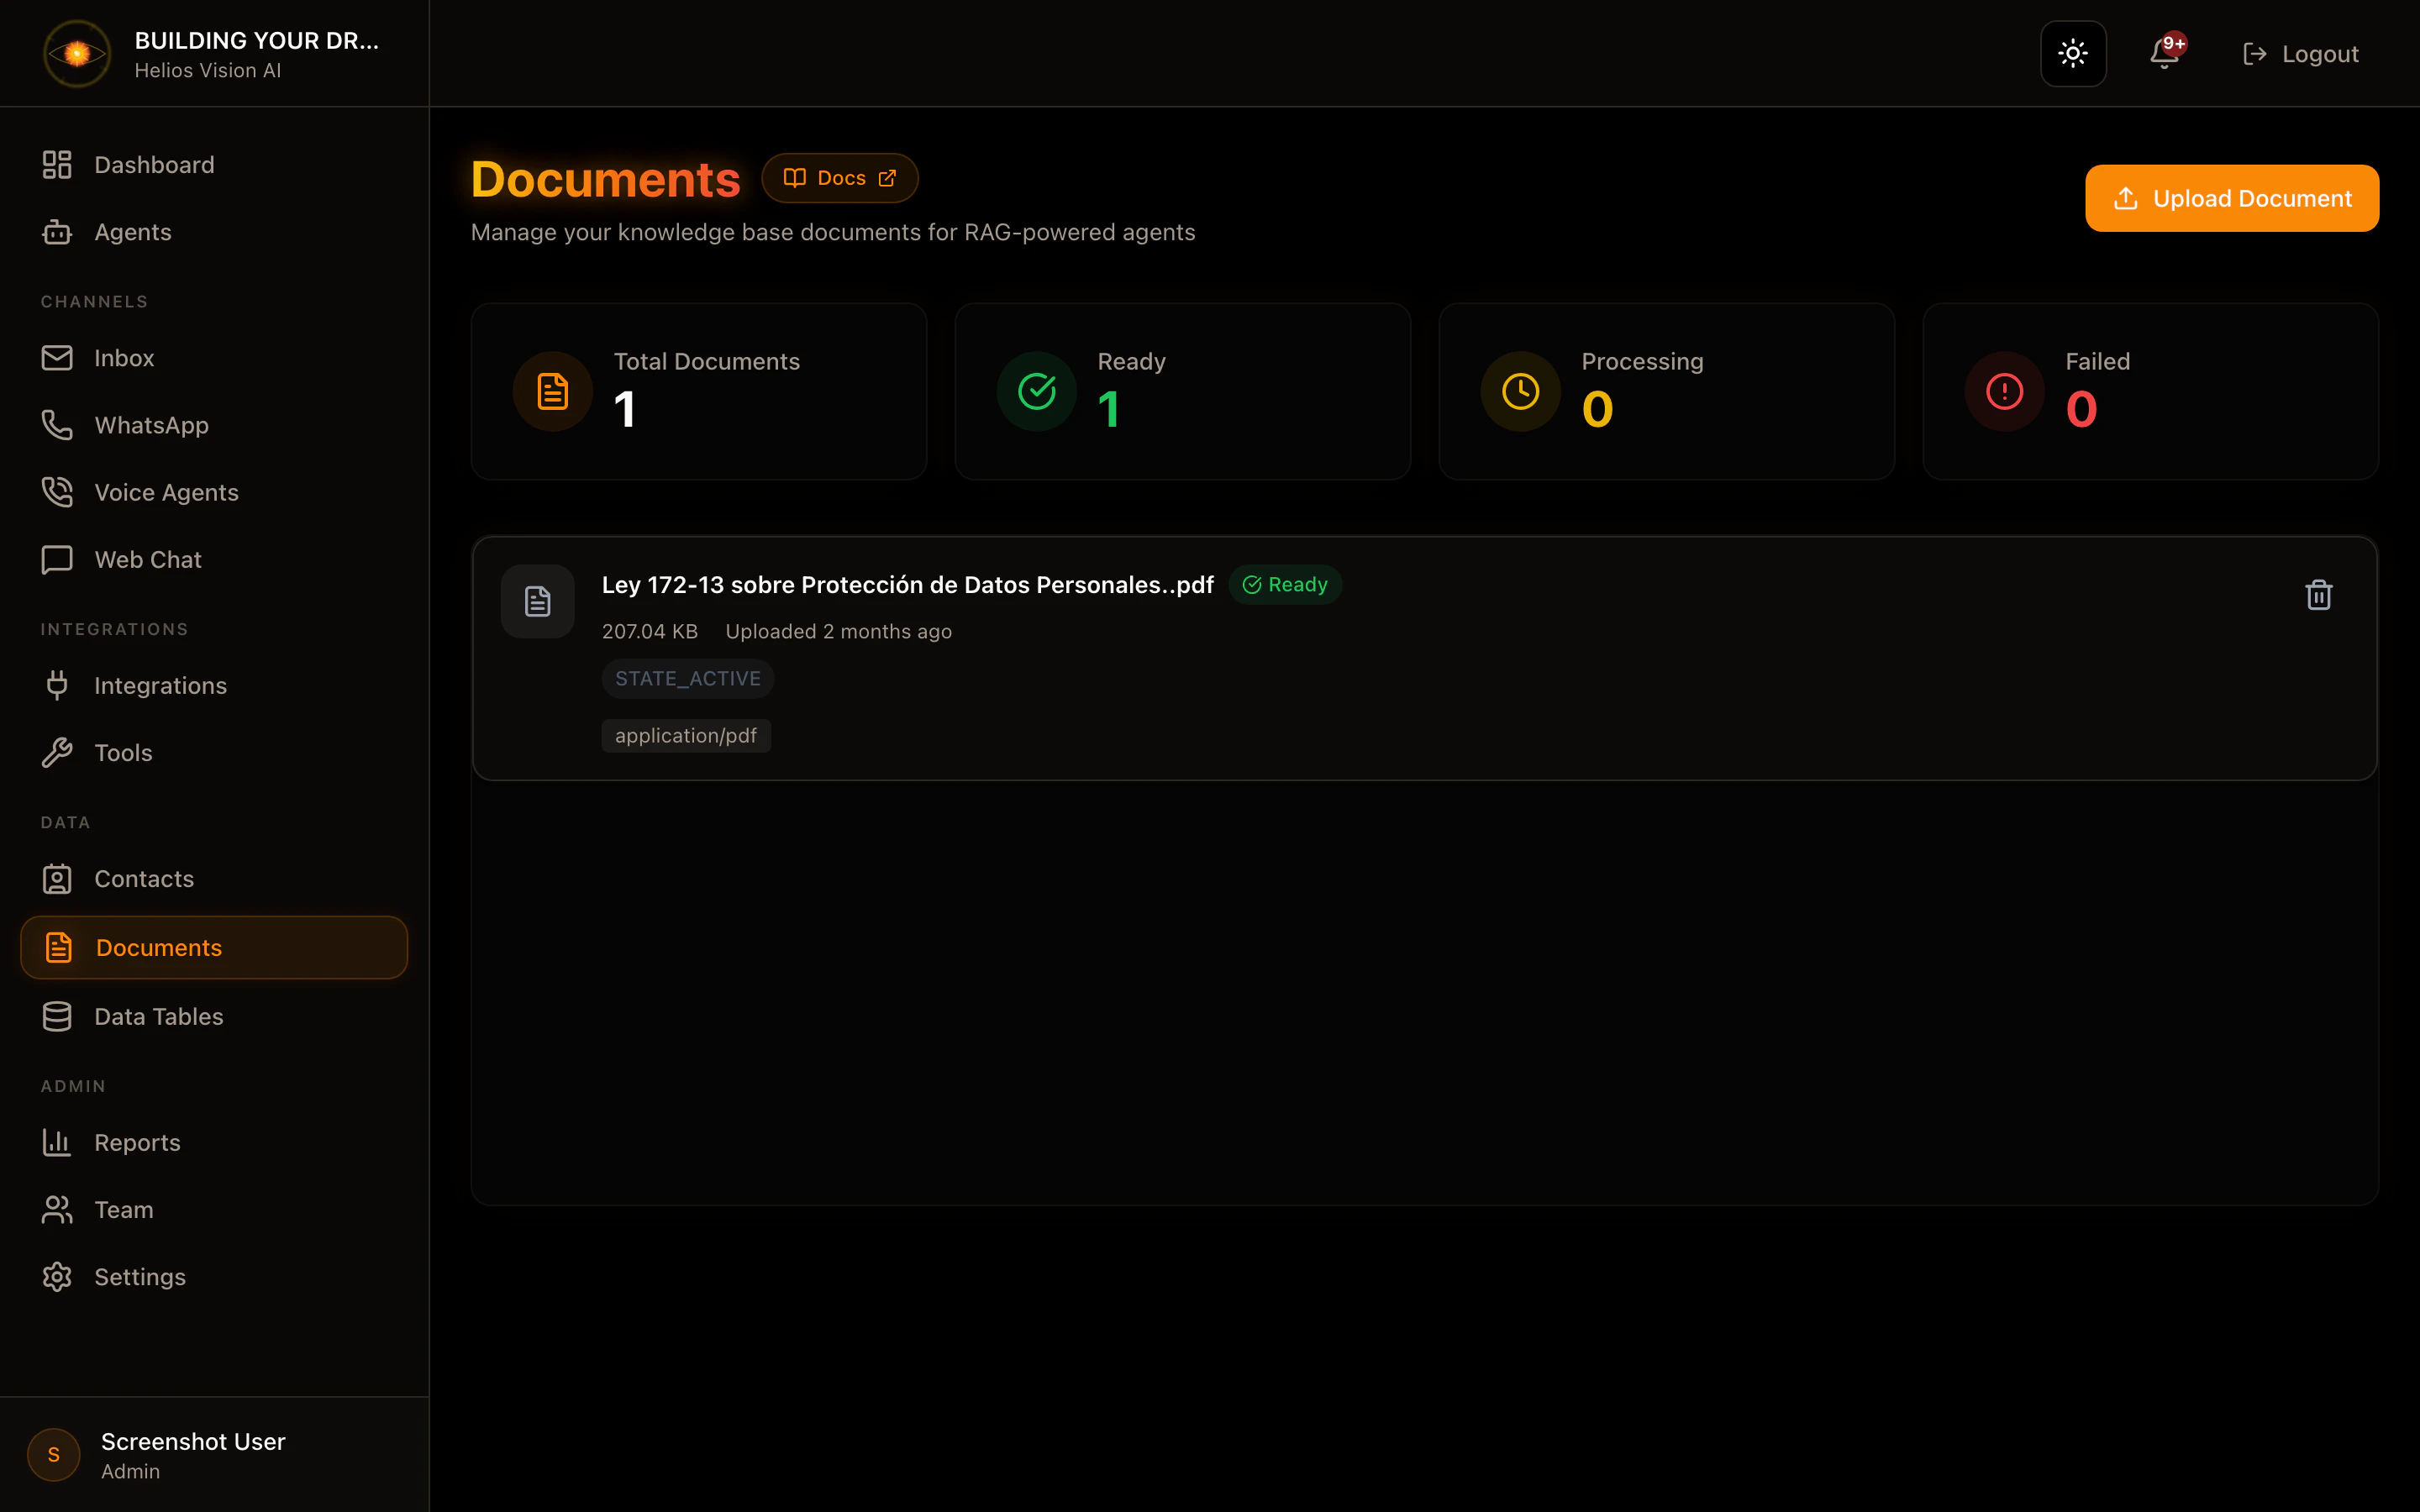View Reports using the bar chart icon
This screenshot has width=2420, height=1512.
pyautogui.click(x=57, y=1142)
